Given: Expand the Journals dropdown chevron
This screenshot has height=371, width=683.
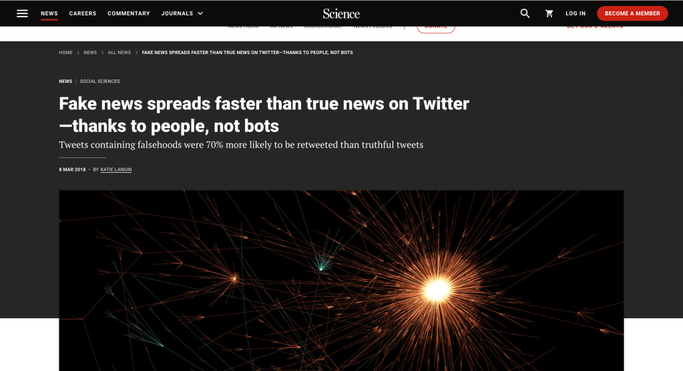Looking at the screenshot, I should 200,13.
